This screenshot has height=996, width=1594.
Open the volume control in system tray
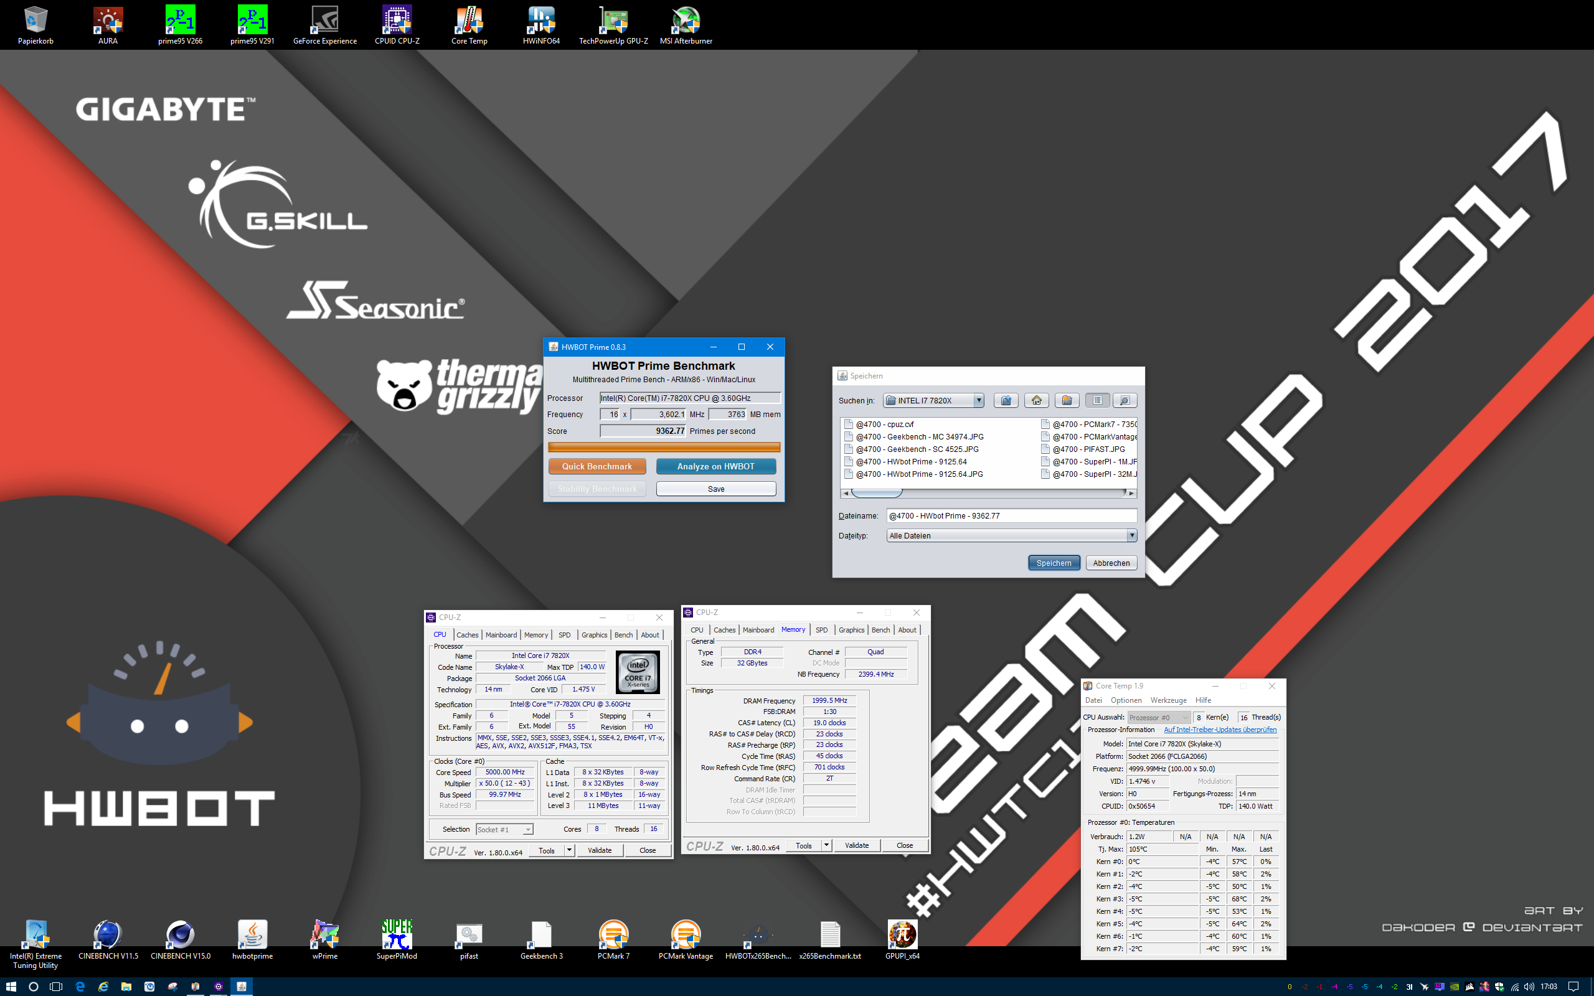tap(1529, 987)
